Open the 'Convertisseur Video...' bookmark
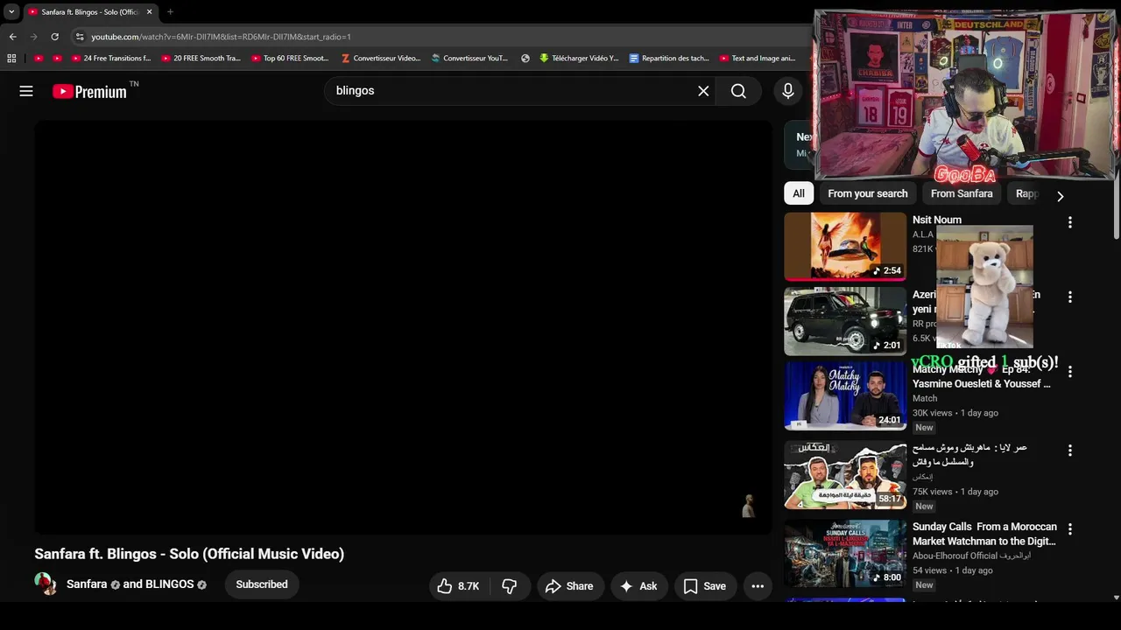Viewport: 1121px width, 630px height. pyautogui.click(x=381, y=59)
